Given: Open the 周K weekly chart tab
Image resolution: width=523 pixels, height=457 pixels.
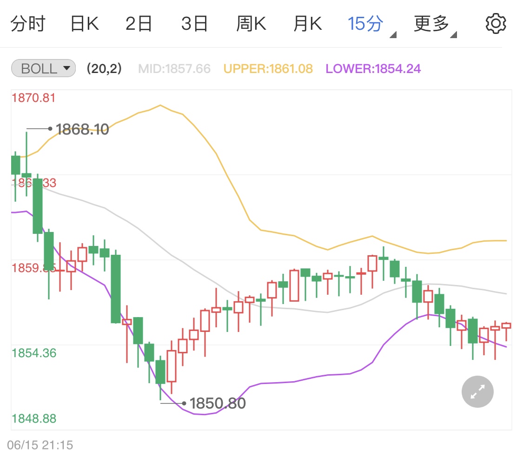Looking at the screenshot, I should click(x=251, y=24).
